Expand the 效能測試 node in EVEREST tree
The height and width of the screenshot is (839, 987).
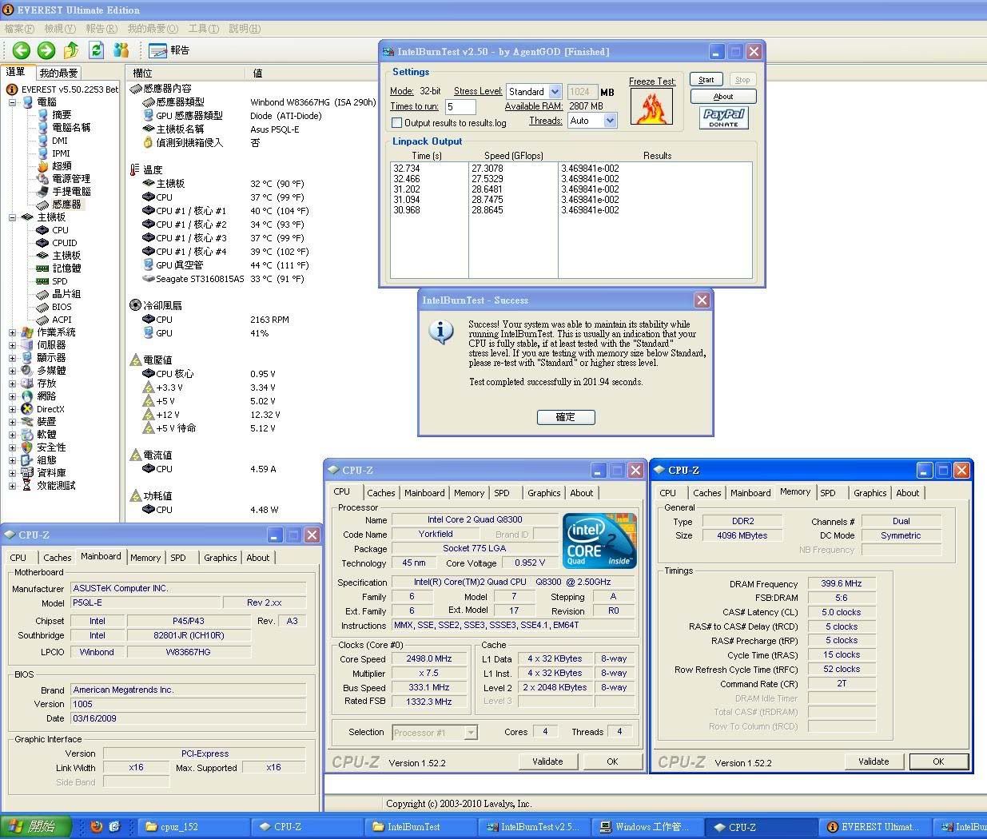(13, 486)
